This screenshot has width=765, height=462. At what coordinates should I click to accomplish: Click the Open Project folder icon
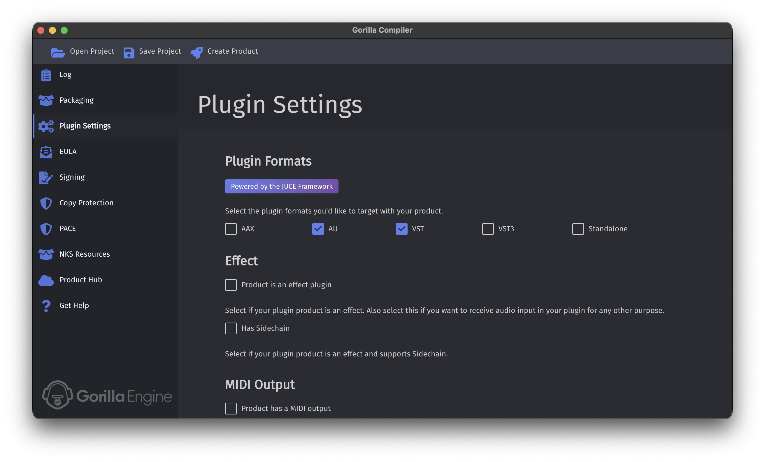pos(58,53)
